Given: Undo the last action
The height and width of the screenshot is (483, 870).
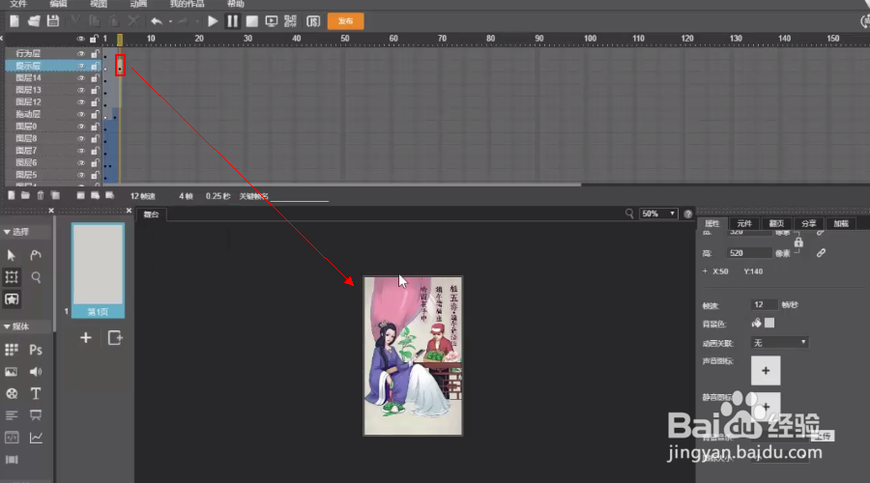Looking at the screenshot, I should (157, 21).
